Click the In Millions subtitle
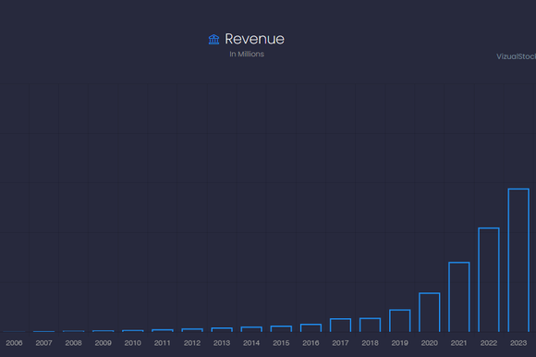 pos(247,54)
